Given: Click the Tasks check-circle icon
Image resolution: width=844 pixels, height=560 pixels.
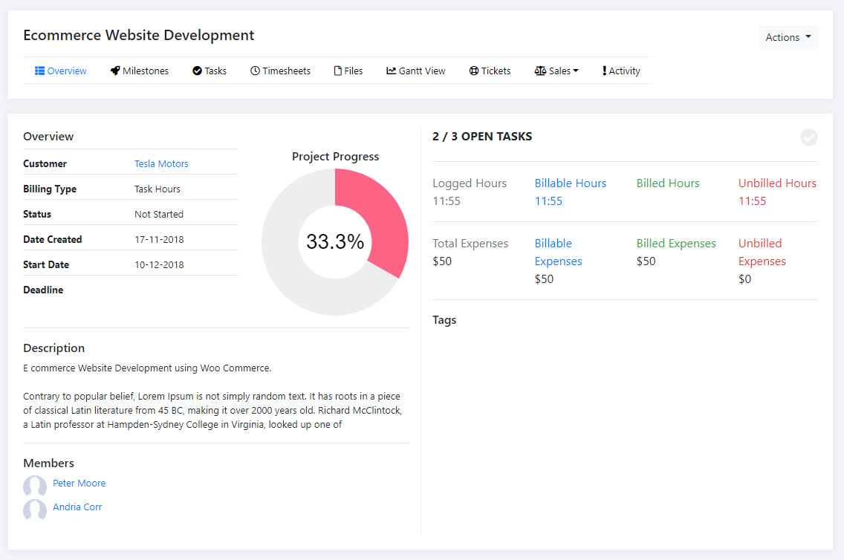Looking at the screenshot, I should pos(197,71).
